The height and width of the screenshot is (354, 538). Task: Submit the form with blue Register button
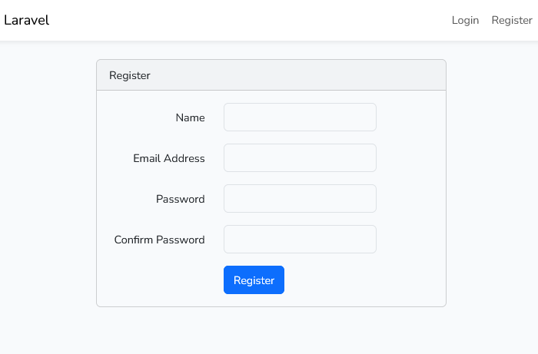(x=254, y=280)
